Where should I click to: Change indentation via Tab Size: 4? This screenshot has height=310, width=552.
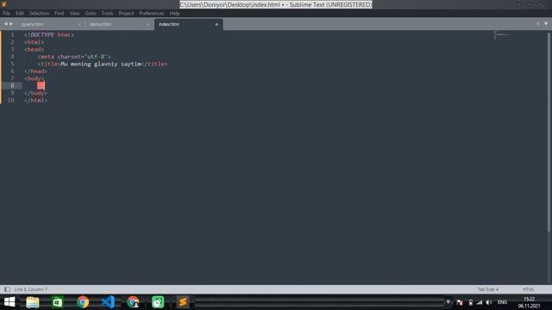[x=488, y=289]
